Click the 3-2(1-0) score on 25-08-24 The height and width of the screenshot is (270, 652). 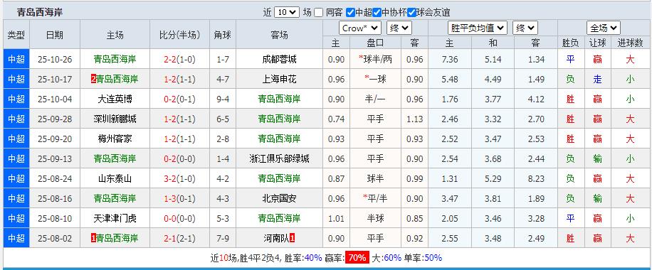[x=179, y=178]
